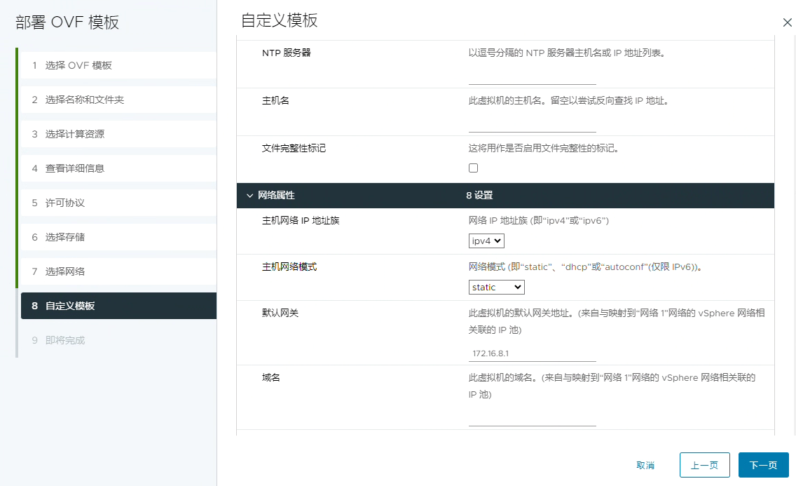Go to step 1 选择 OVF 模板
796x486 pixels.
119,65
